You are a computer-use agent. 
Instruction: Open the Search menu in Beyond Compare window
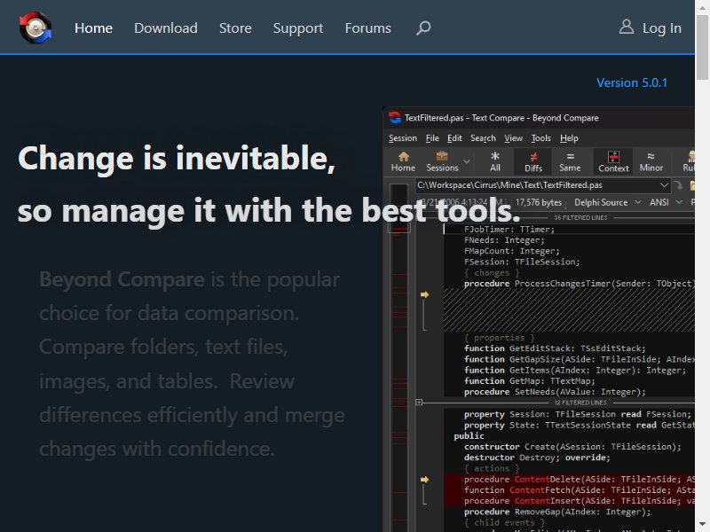click(483, 138)
